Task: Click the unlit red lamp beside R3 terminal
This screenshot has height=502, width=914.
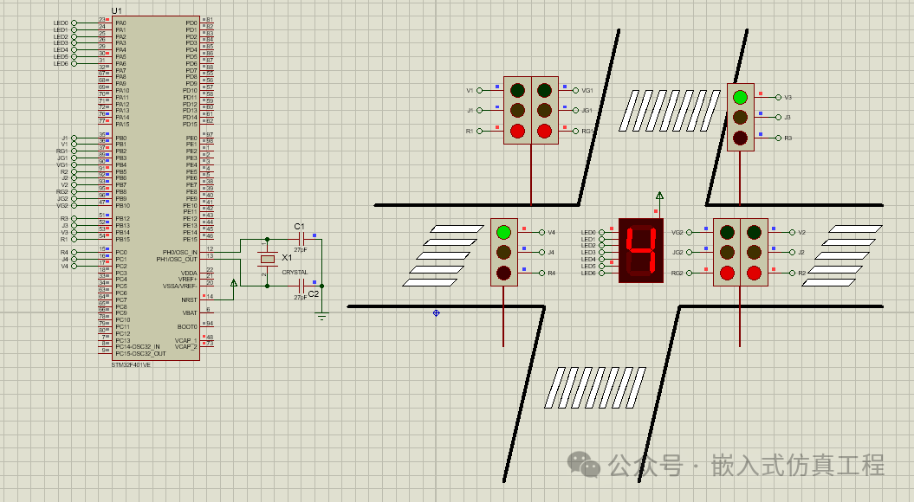Action: 740,138
